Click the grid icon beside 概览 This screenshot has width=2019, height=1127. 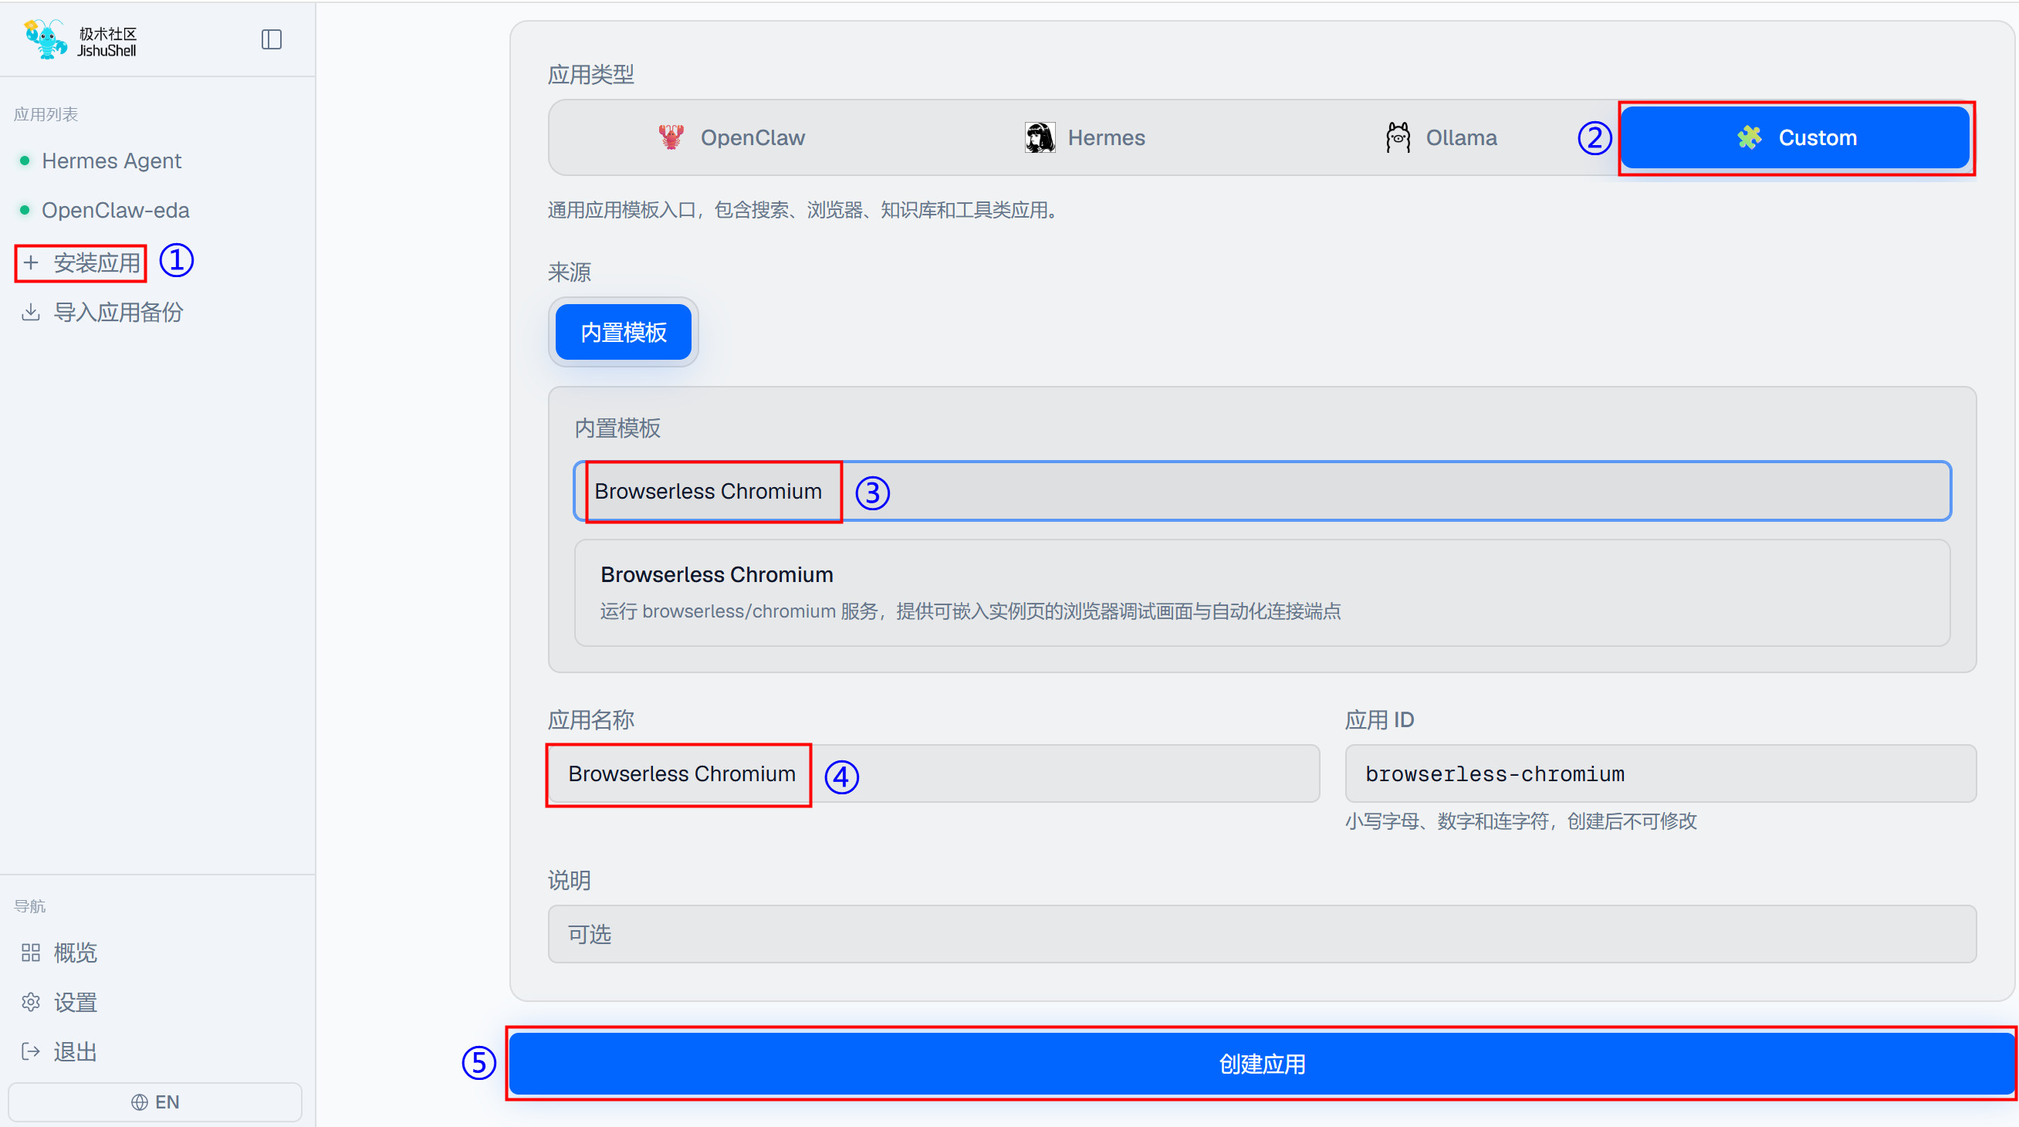pos(31,953)
